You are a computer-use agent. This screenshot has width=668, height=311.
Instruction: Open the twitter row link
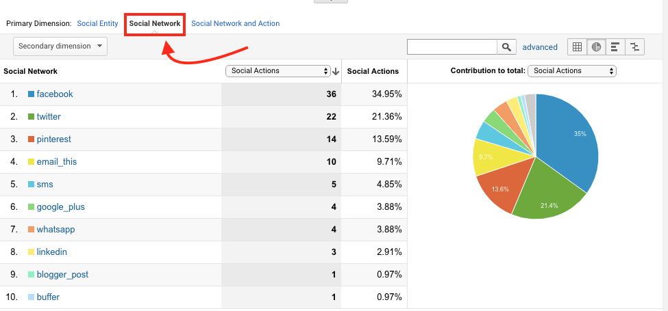[49, 116]
